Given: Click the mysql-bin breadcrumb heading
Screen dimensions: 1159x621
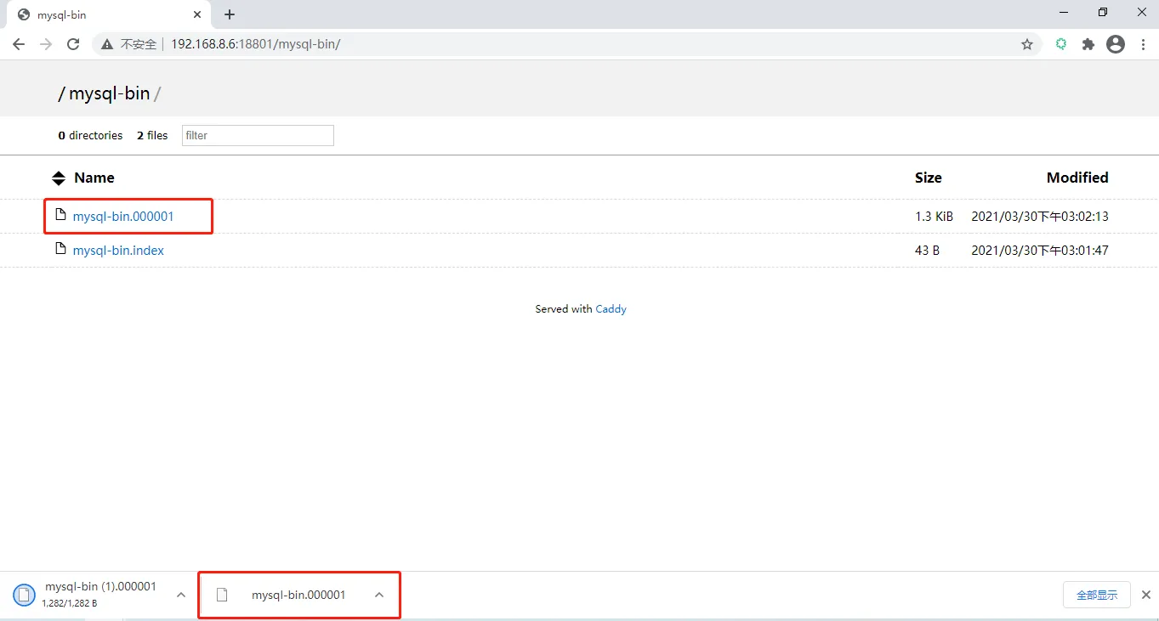Looking at the screenshot, I should 110,93.
